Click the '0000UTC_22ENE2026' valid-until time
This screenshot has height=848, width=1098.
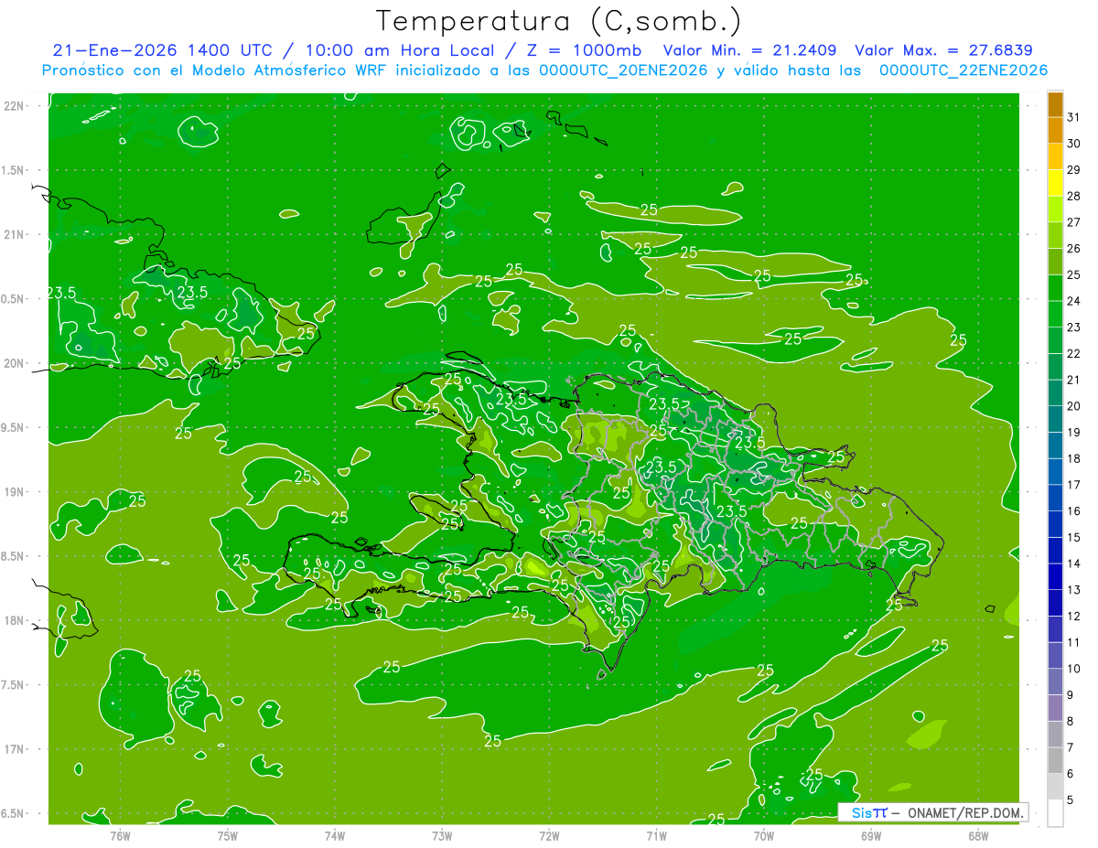pyautogui.click(x=963, y=70)
